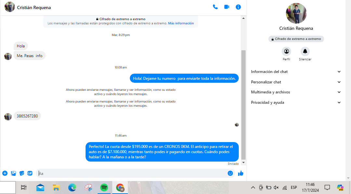Click avatar beside Me. Pasas info message
The width and height of the screenshot is (351, 194).
click(x=8, y=56)
